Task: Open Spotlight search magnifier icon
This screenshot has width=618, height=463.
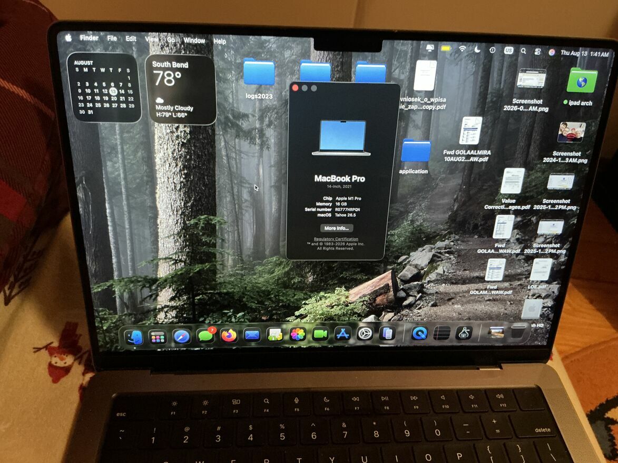Action: [523, 51]
